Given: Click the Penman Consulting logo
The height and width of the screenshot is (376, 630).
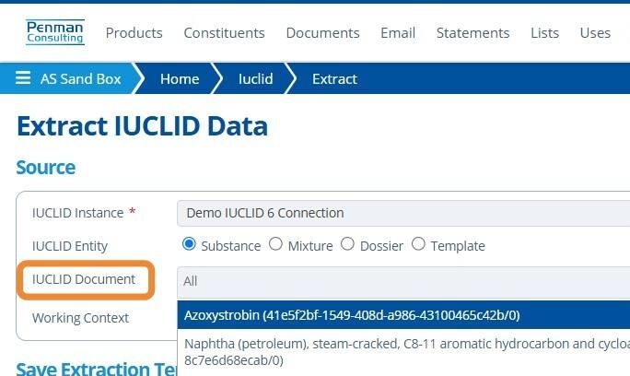Looking at the screenshot, I should click(55, 32).
